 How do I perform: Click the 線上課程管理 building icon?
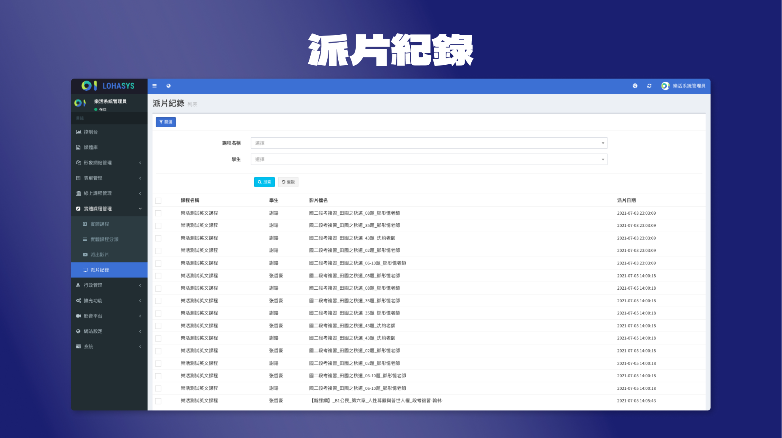(x=79, y=193)
